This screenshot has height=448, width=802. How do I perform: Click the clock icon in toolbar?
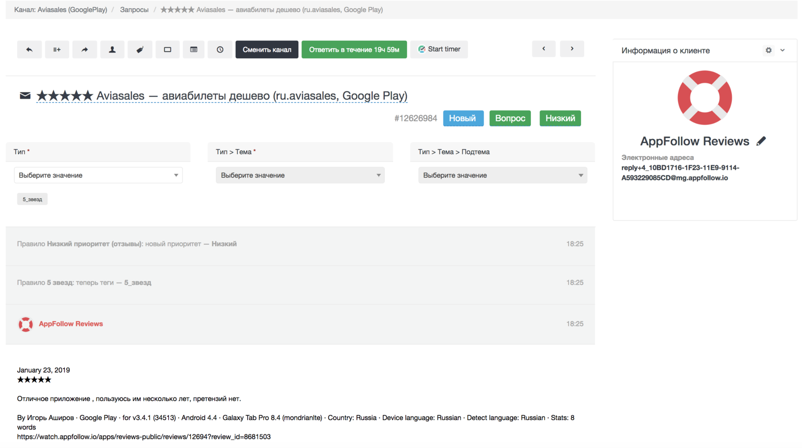point(220,50)
